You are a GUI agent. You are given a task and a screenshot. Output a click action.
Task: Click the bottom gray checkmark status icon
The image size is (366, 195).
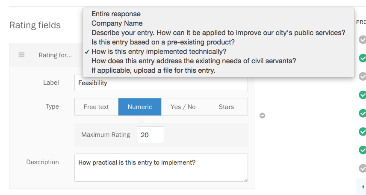pyautogui.click(x=363, y=168)
